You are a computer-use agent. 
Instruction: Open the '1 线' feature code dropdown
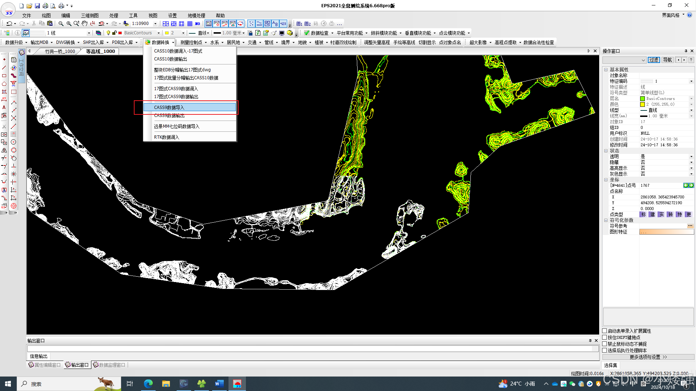click(x=89, y=33)
